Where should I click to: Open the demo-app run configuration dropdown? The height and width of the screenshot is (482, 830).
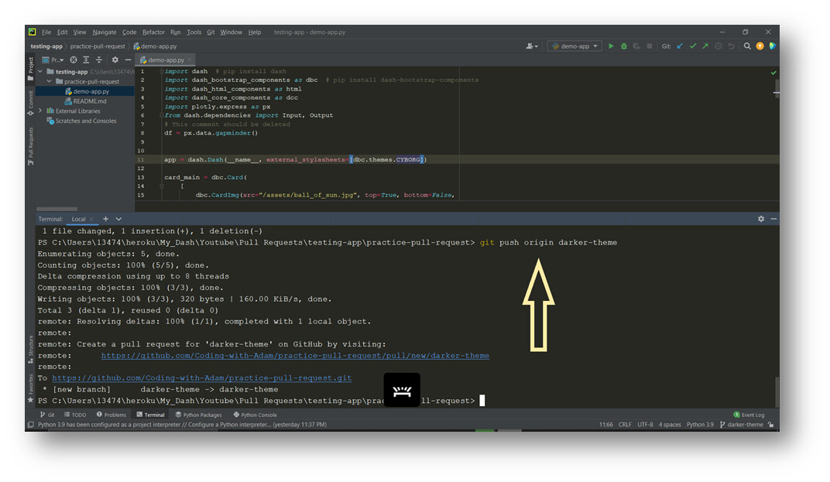tap(574, 46)
